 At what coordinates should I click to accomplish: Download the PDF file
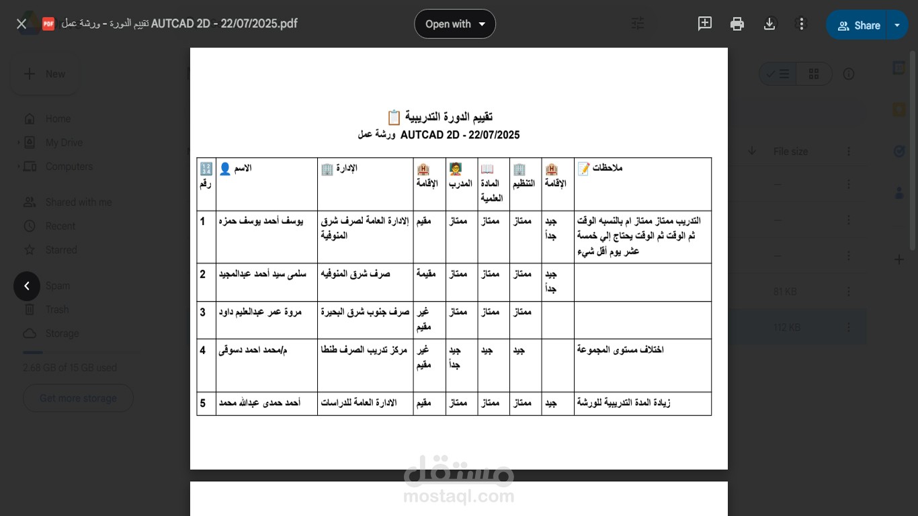tap(769, 24)
